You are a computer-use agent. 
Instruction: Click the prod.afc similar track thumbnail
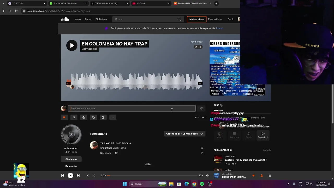point(218,159)
